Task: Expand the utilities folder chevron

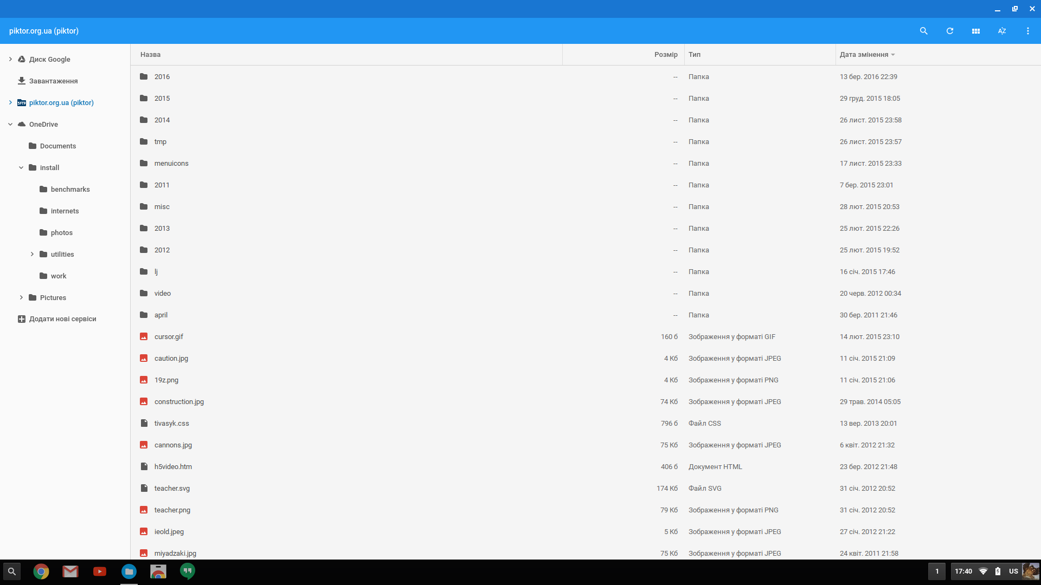Action: [32, 254]
